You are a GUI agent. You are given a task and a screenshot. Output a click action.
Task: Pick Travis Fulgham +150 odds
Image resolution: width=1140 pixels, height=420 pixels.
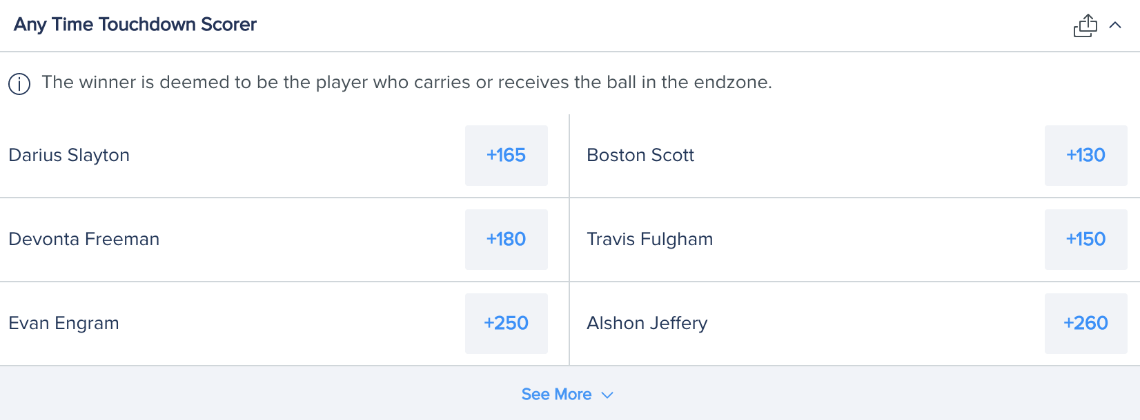[1085, 240]
